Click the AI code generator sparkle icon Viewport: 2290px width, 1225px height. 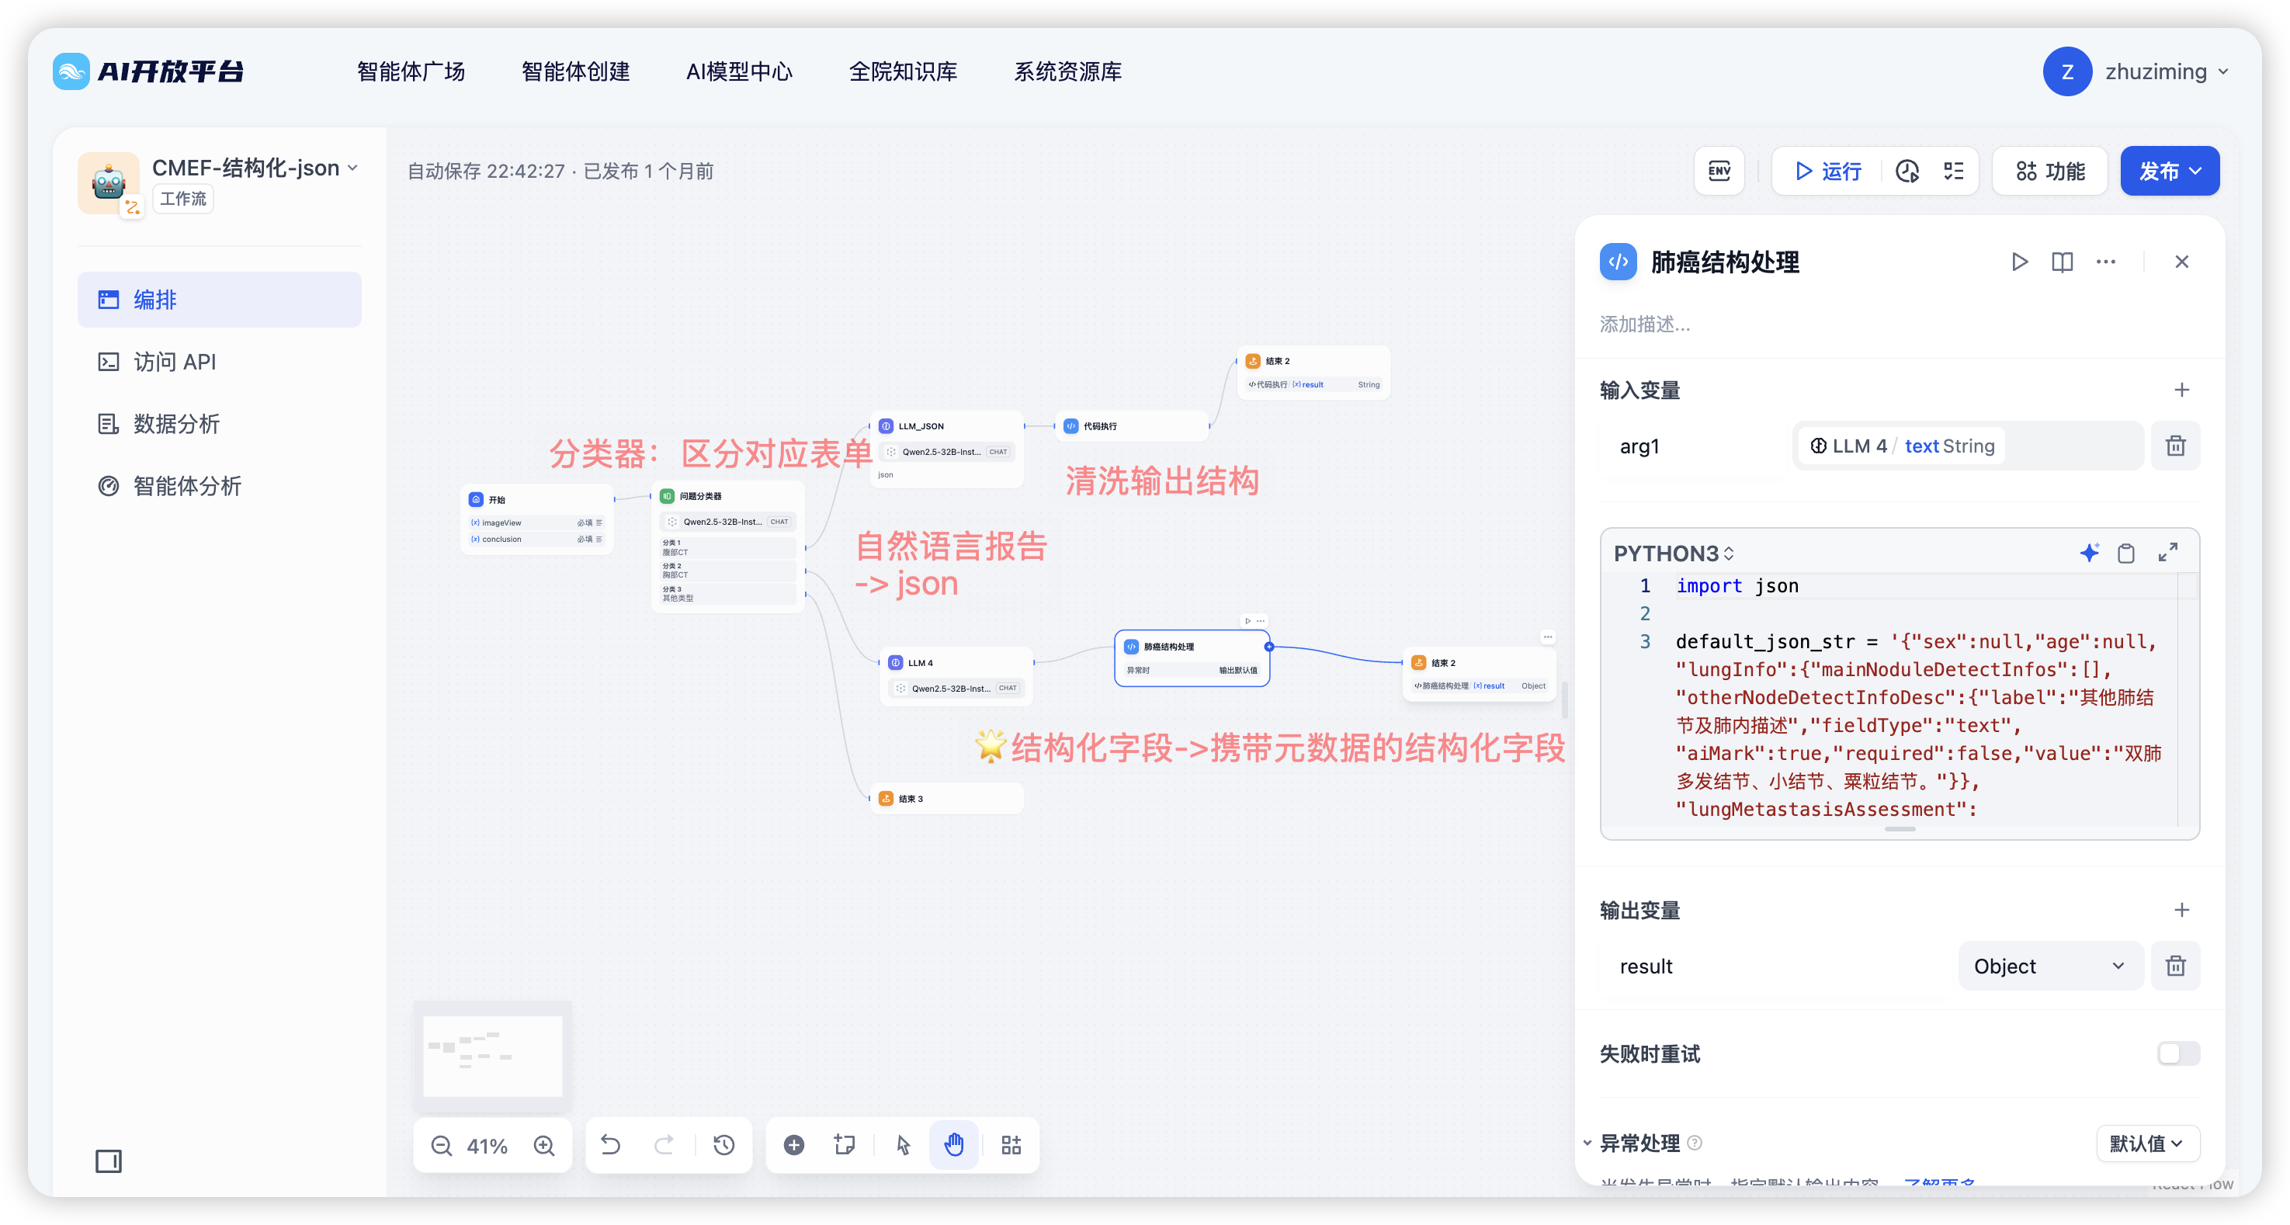2088,553
